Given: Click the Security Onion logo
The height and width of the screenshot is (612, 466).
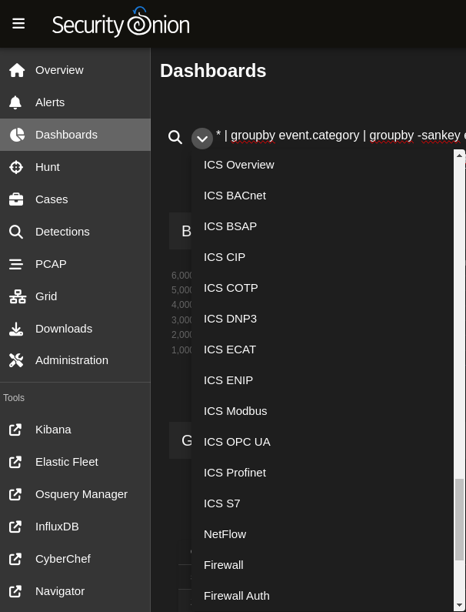Looking at the screenshot, I should pos(121,22).
